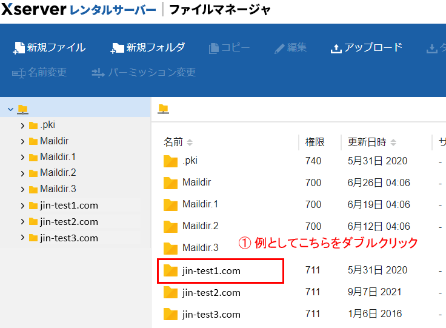Click 新規フォルダ toolbar label

click(x=156, y=47)
